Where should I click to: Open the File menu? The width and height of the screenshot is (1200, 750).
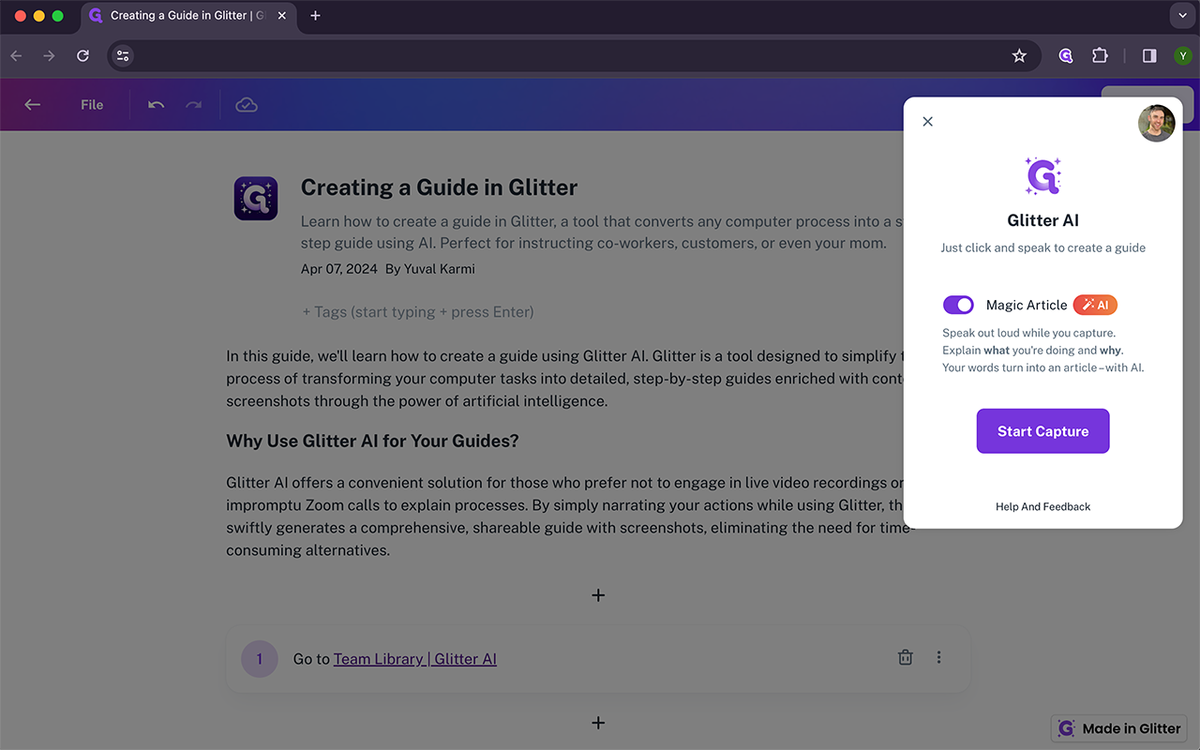coord(92,105)
